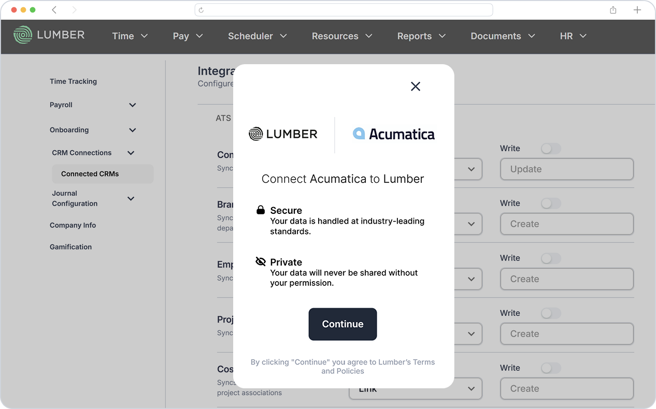Open the Time menu
Screen dimensions: 656x409
click(x=130, y=36)
